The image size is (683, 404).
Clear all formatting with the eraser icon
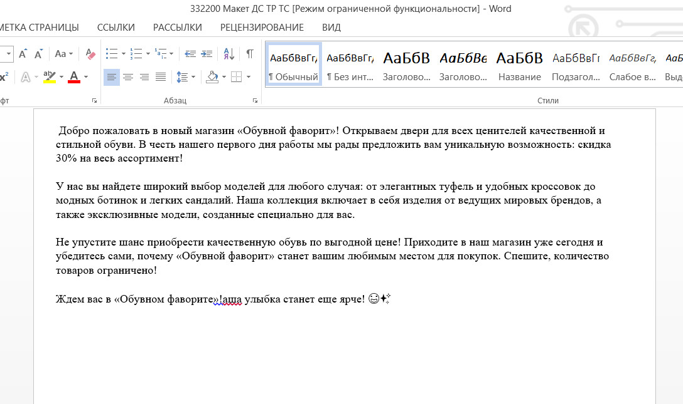(x=90, y=54)
